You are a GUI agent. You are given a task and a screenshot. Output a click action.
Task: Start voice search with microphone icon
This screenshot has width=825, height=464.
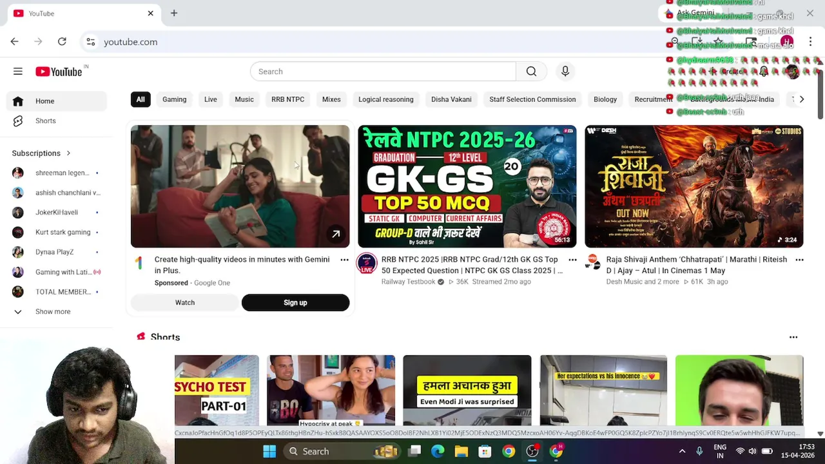tap(565, 72)
